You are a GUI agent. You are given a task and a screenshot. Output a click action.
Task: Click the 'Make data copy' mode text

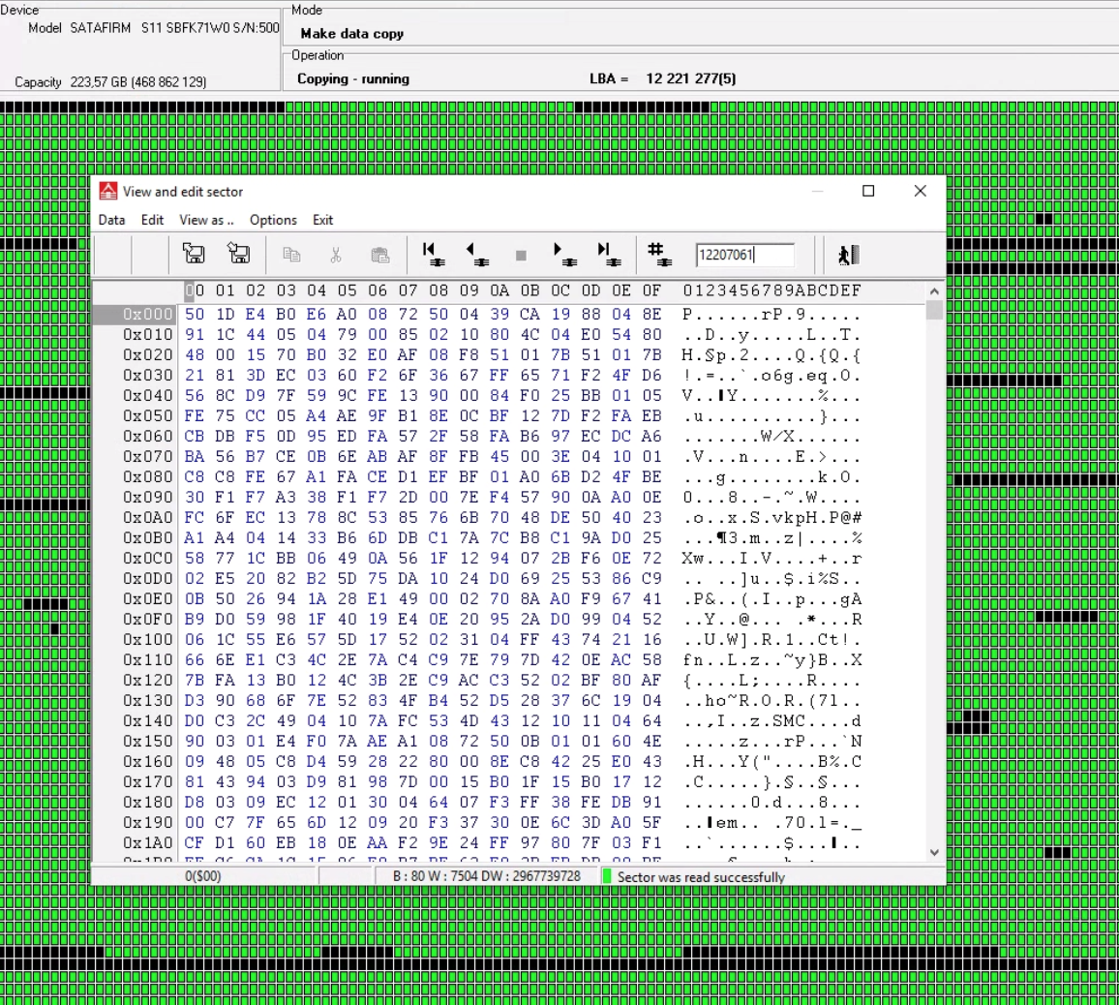(351, 34)
